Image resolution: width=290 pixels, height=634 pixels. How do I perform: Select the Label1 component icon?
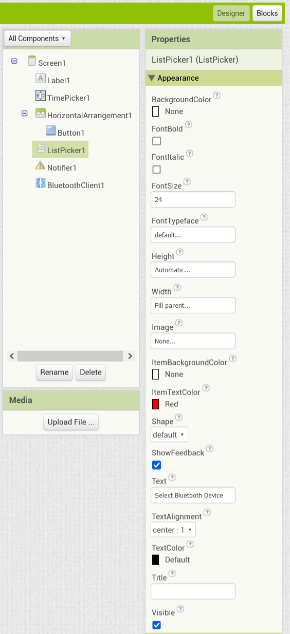tap(41, 78)
